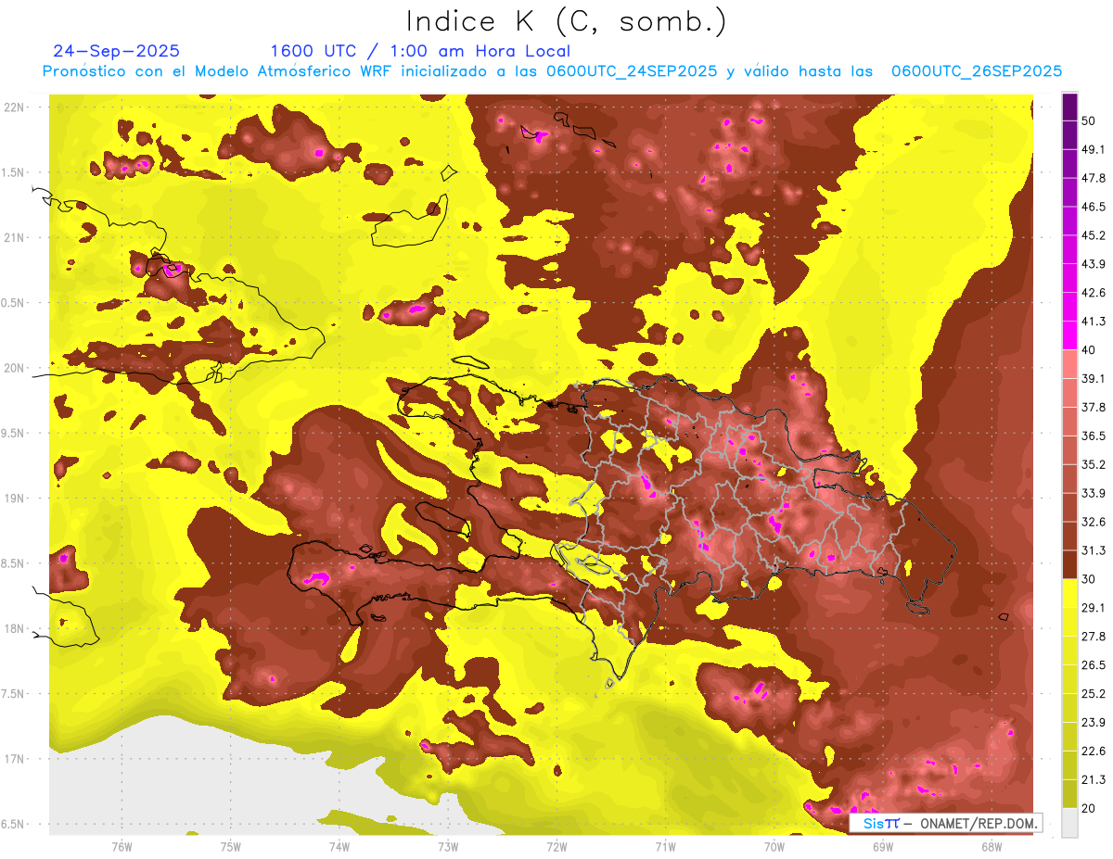Pick the bright yellow swatch between 29.1 and 30
This screenshot has height=859, width=1113.
(x=1070, y=593)
